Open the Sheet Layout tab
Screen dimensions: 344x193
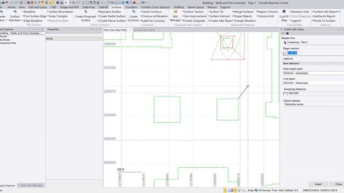point(196,7)
